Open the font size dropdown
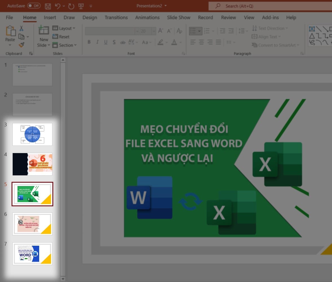Viewport: 332px width, 282px height. (154, 31)
